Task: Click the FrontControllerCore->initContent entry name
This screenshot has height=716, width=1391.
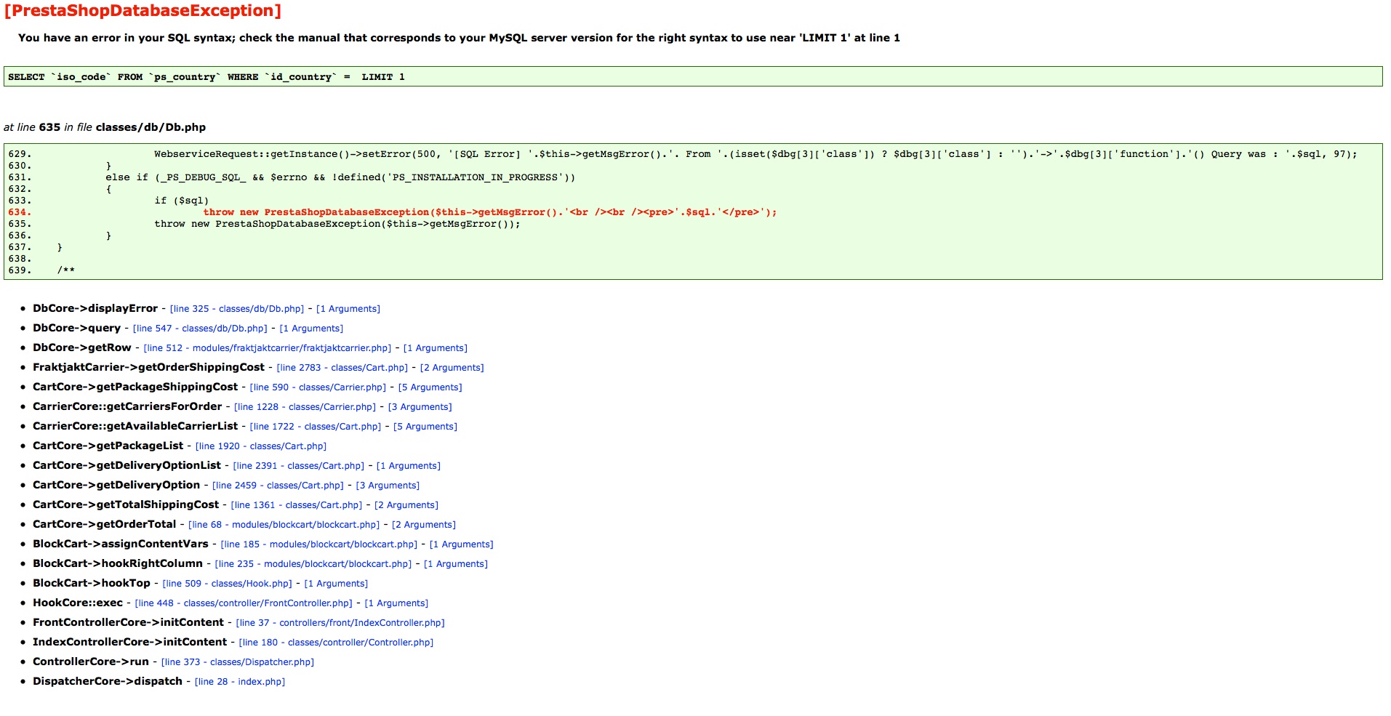Action: tap(128, 622)
